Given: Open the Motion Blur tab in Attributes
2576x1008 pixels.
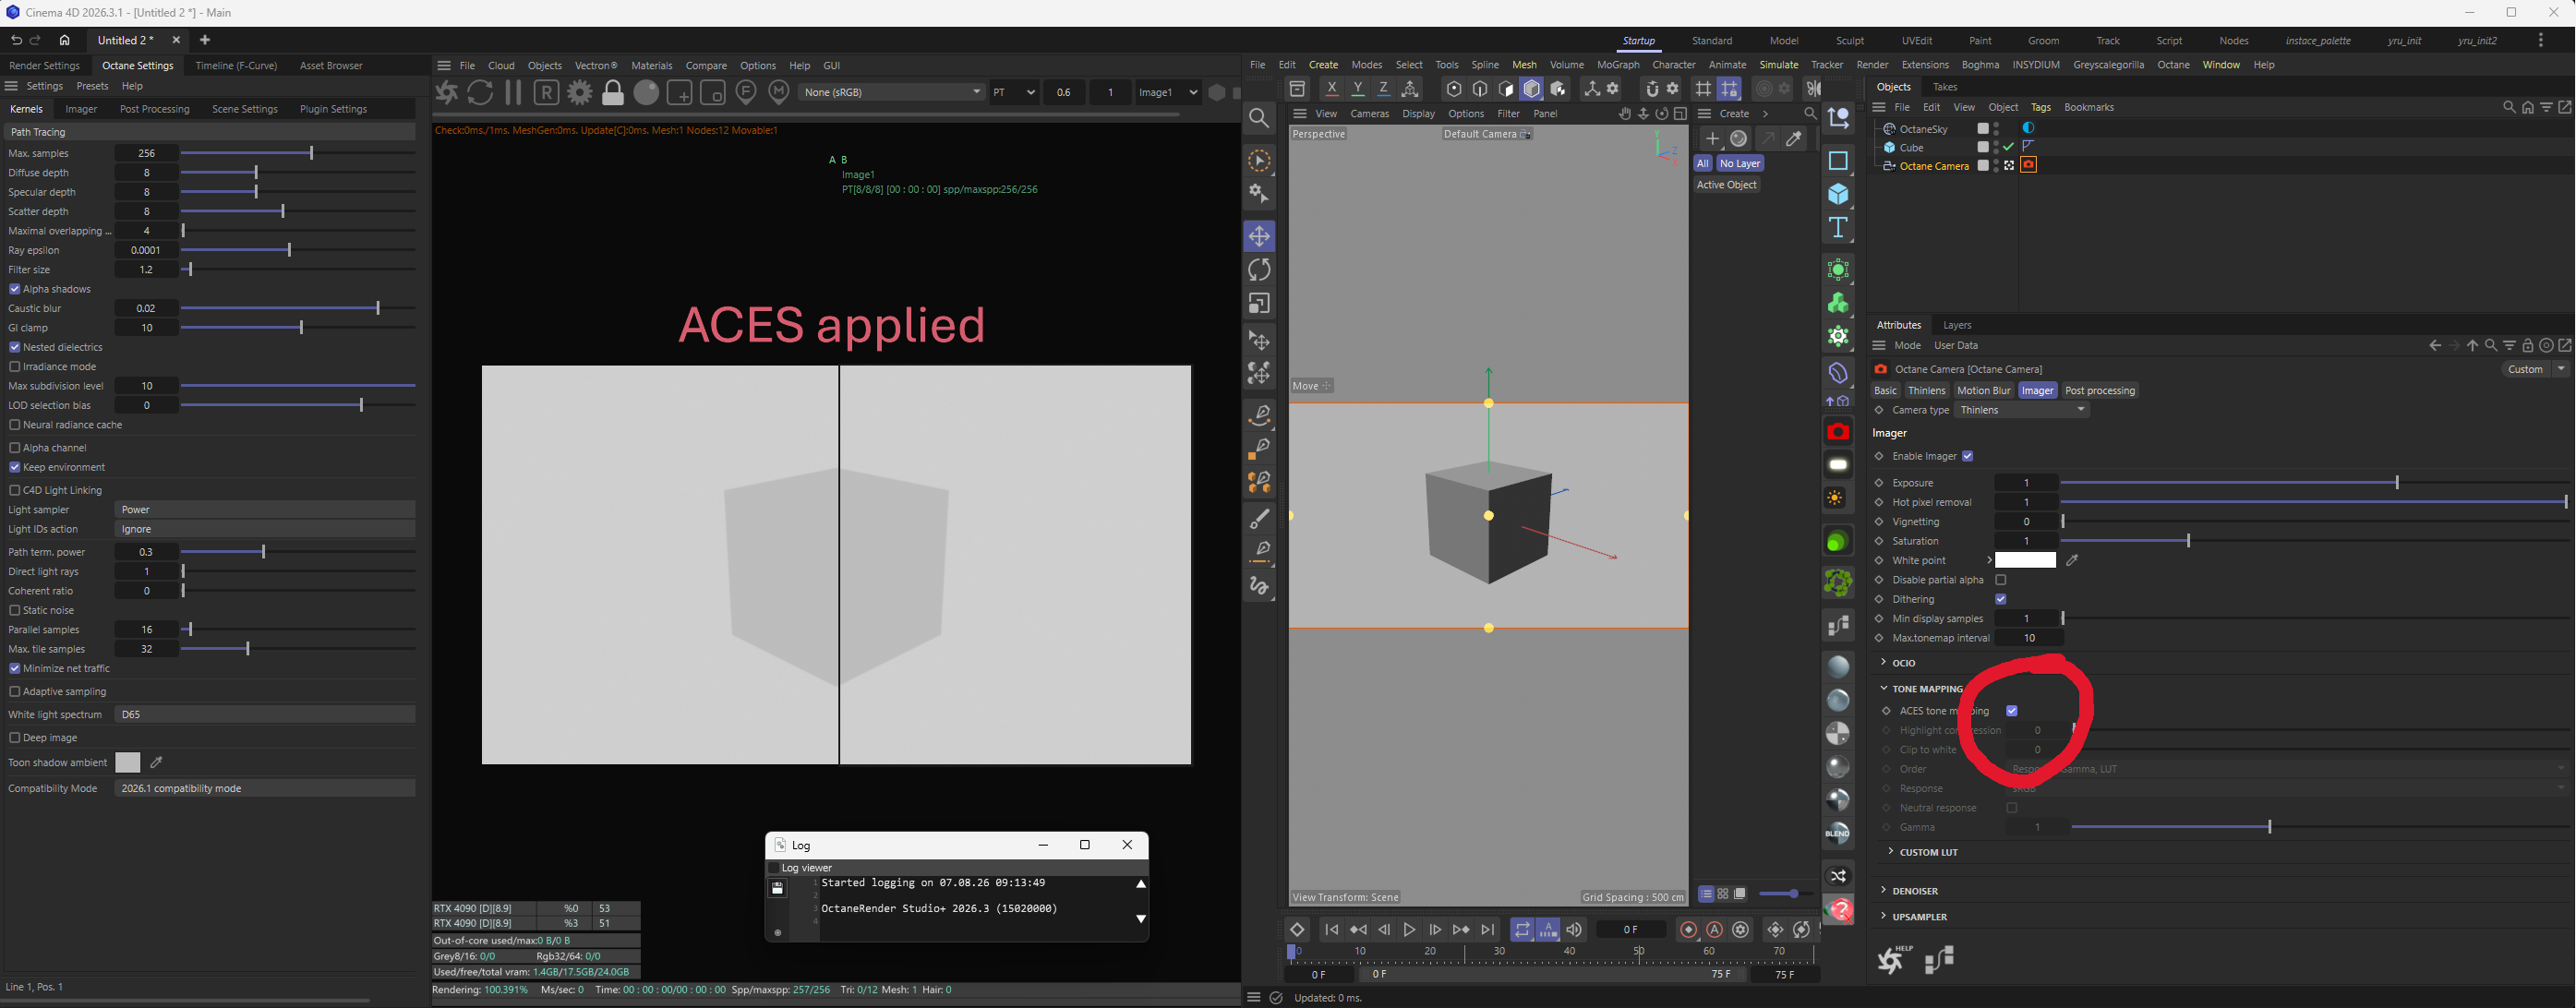Looking at the screenshot, I should click(x=1983, y=391).
